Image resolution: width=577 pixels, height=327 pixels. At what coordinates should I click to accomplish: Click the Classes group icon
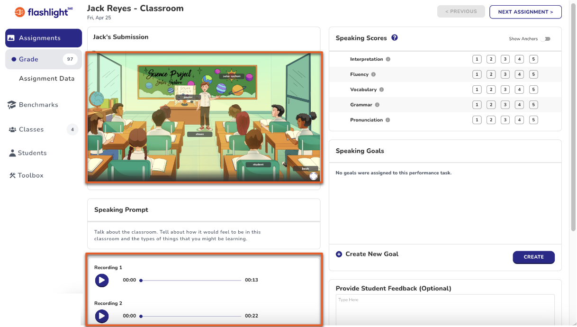pos(12,129)
